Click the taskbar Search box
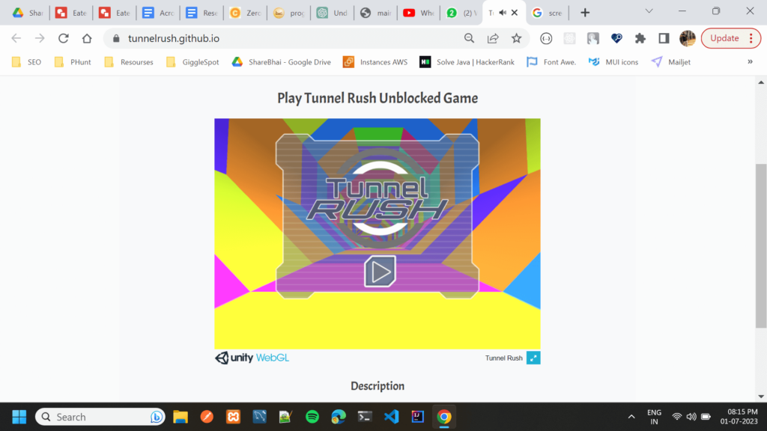Viewport: 767px width, 431px height. (x=100, y=417)
